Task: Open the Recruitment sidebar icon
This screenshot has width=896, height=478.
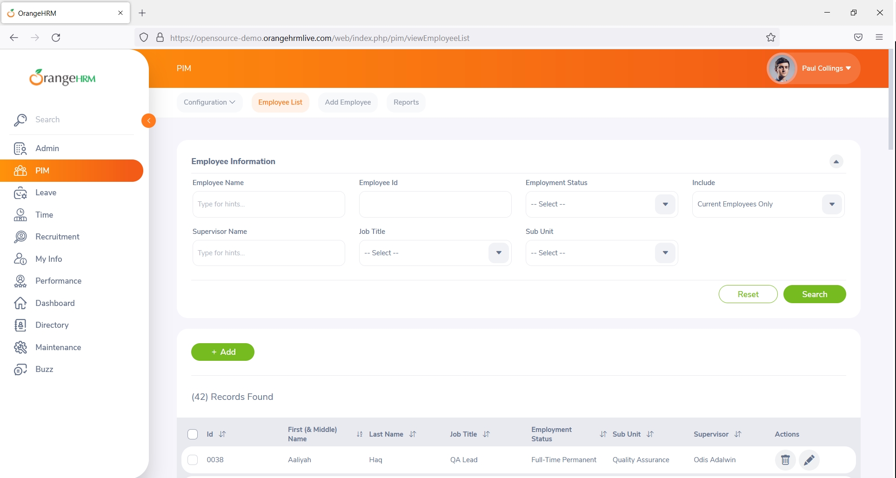Action: 20,237
